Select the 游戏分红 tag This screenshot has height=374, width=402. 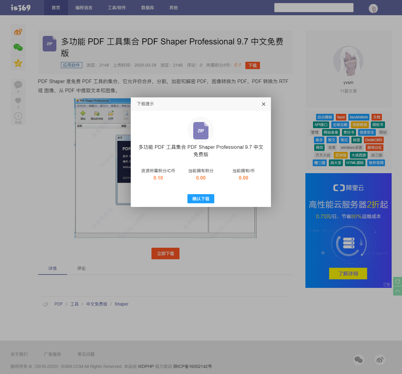(374, 148)
